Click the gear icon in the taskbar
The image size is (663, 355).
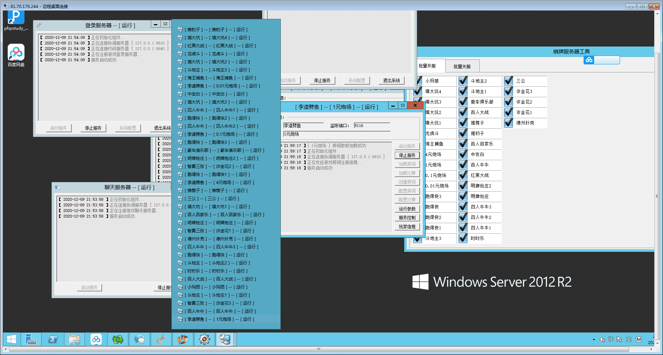click(x=204, y=339)
